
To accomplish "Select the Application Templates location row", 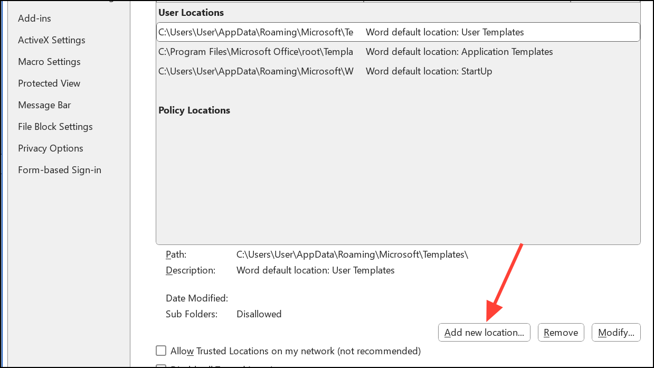I will click(397, 52).
